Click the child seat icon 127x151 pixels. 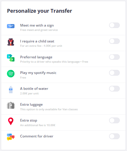coord(11,42)
